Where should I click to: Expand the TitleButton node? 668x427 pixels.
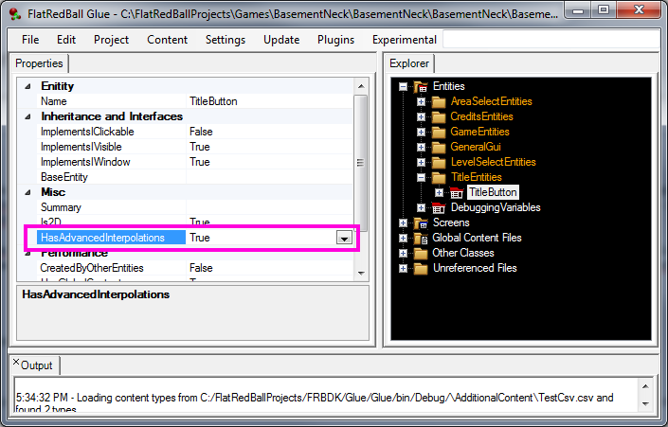click(x=439, y=193)
